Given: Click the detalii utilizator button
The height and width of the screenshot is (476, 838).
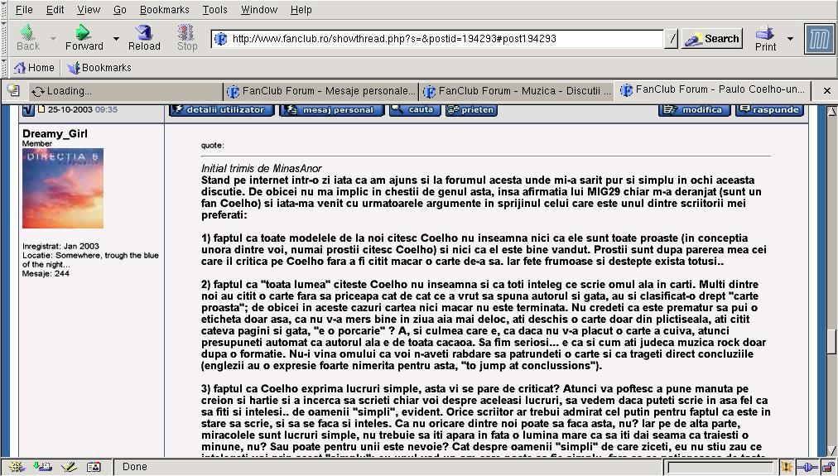Looking at the screenshot, I should [221, 110].
